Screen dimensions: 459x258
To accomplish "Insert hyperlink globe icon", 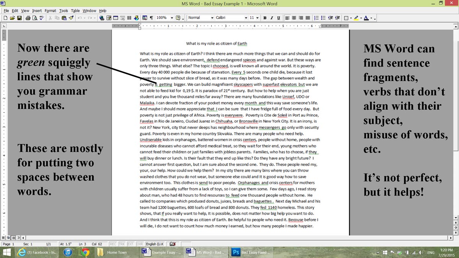I will coord(101,18).
